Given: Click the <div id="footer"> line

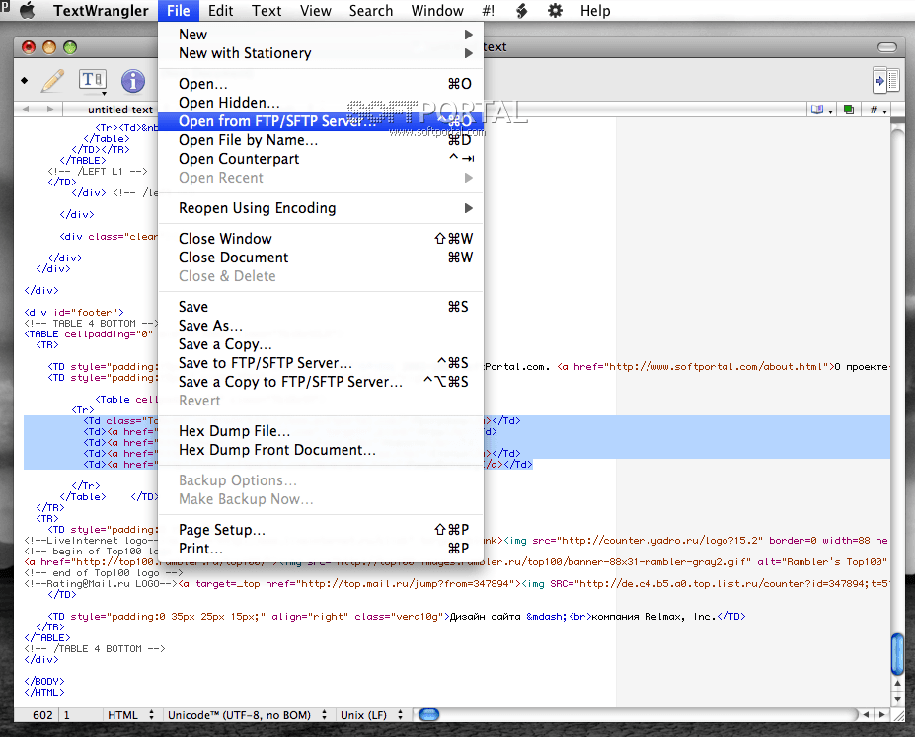Looking at the screenshot, I should coord(73,312).
